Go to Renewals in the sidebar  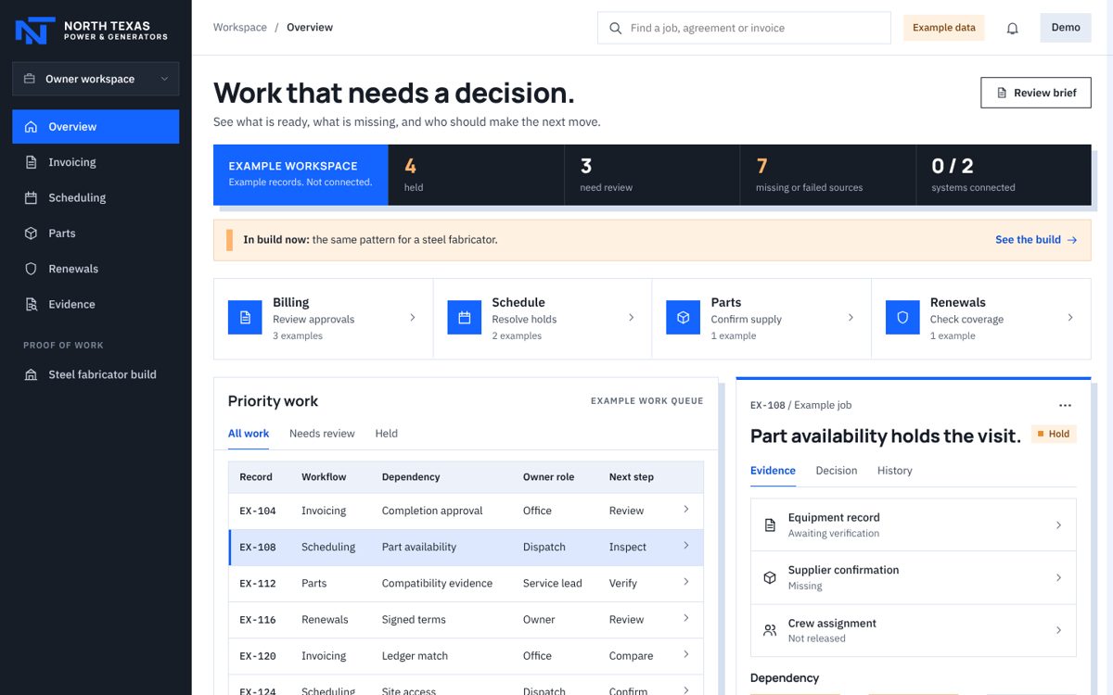pos(96,269)
